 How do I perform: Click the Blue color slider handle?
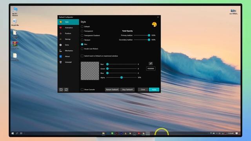click(x=107, y=73)
